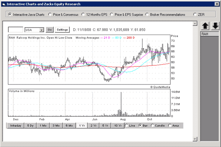Click the ticker symbol input field
Viewport: 221px width, 147px height.
click(15, 30)
